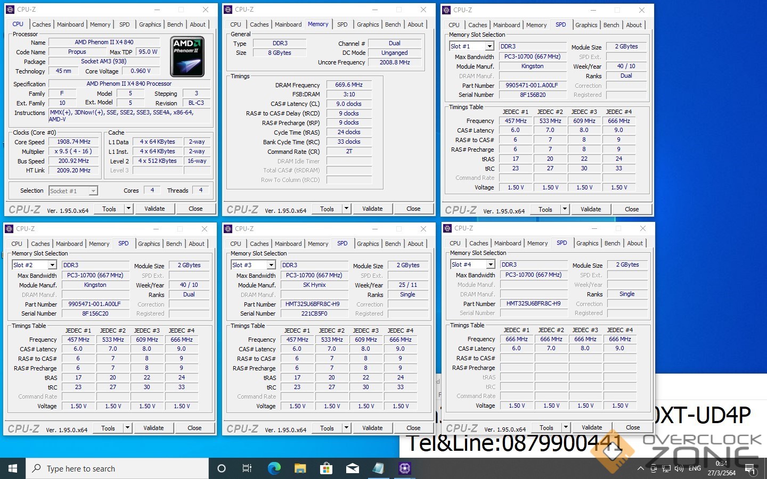Expand the Slot #3 memory slot dropdown
767x479 pixels.
click(x=271, y=265)
